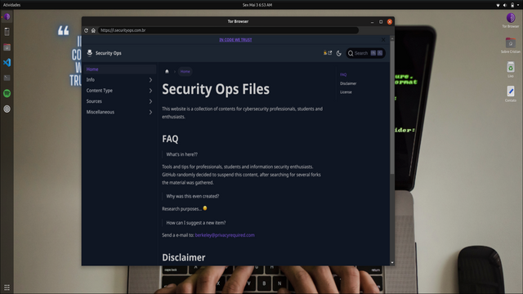The height and width of the screenshot is (294, 523).
Task: Open the Sources sidebar item
Action: click(x=94, y=101)
